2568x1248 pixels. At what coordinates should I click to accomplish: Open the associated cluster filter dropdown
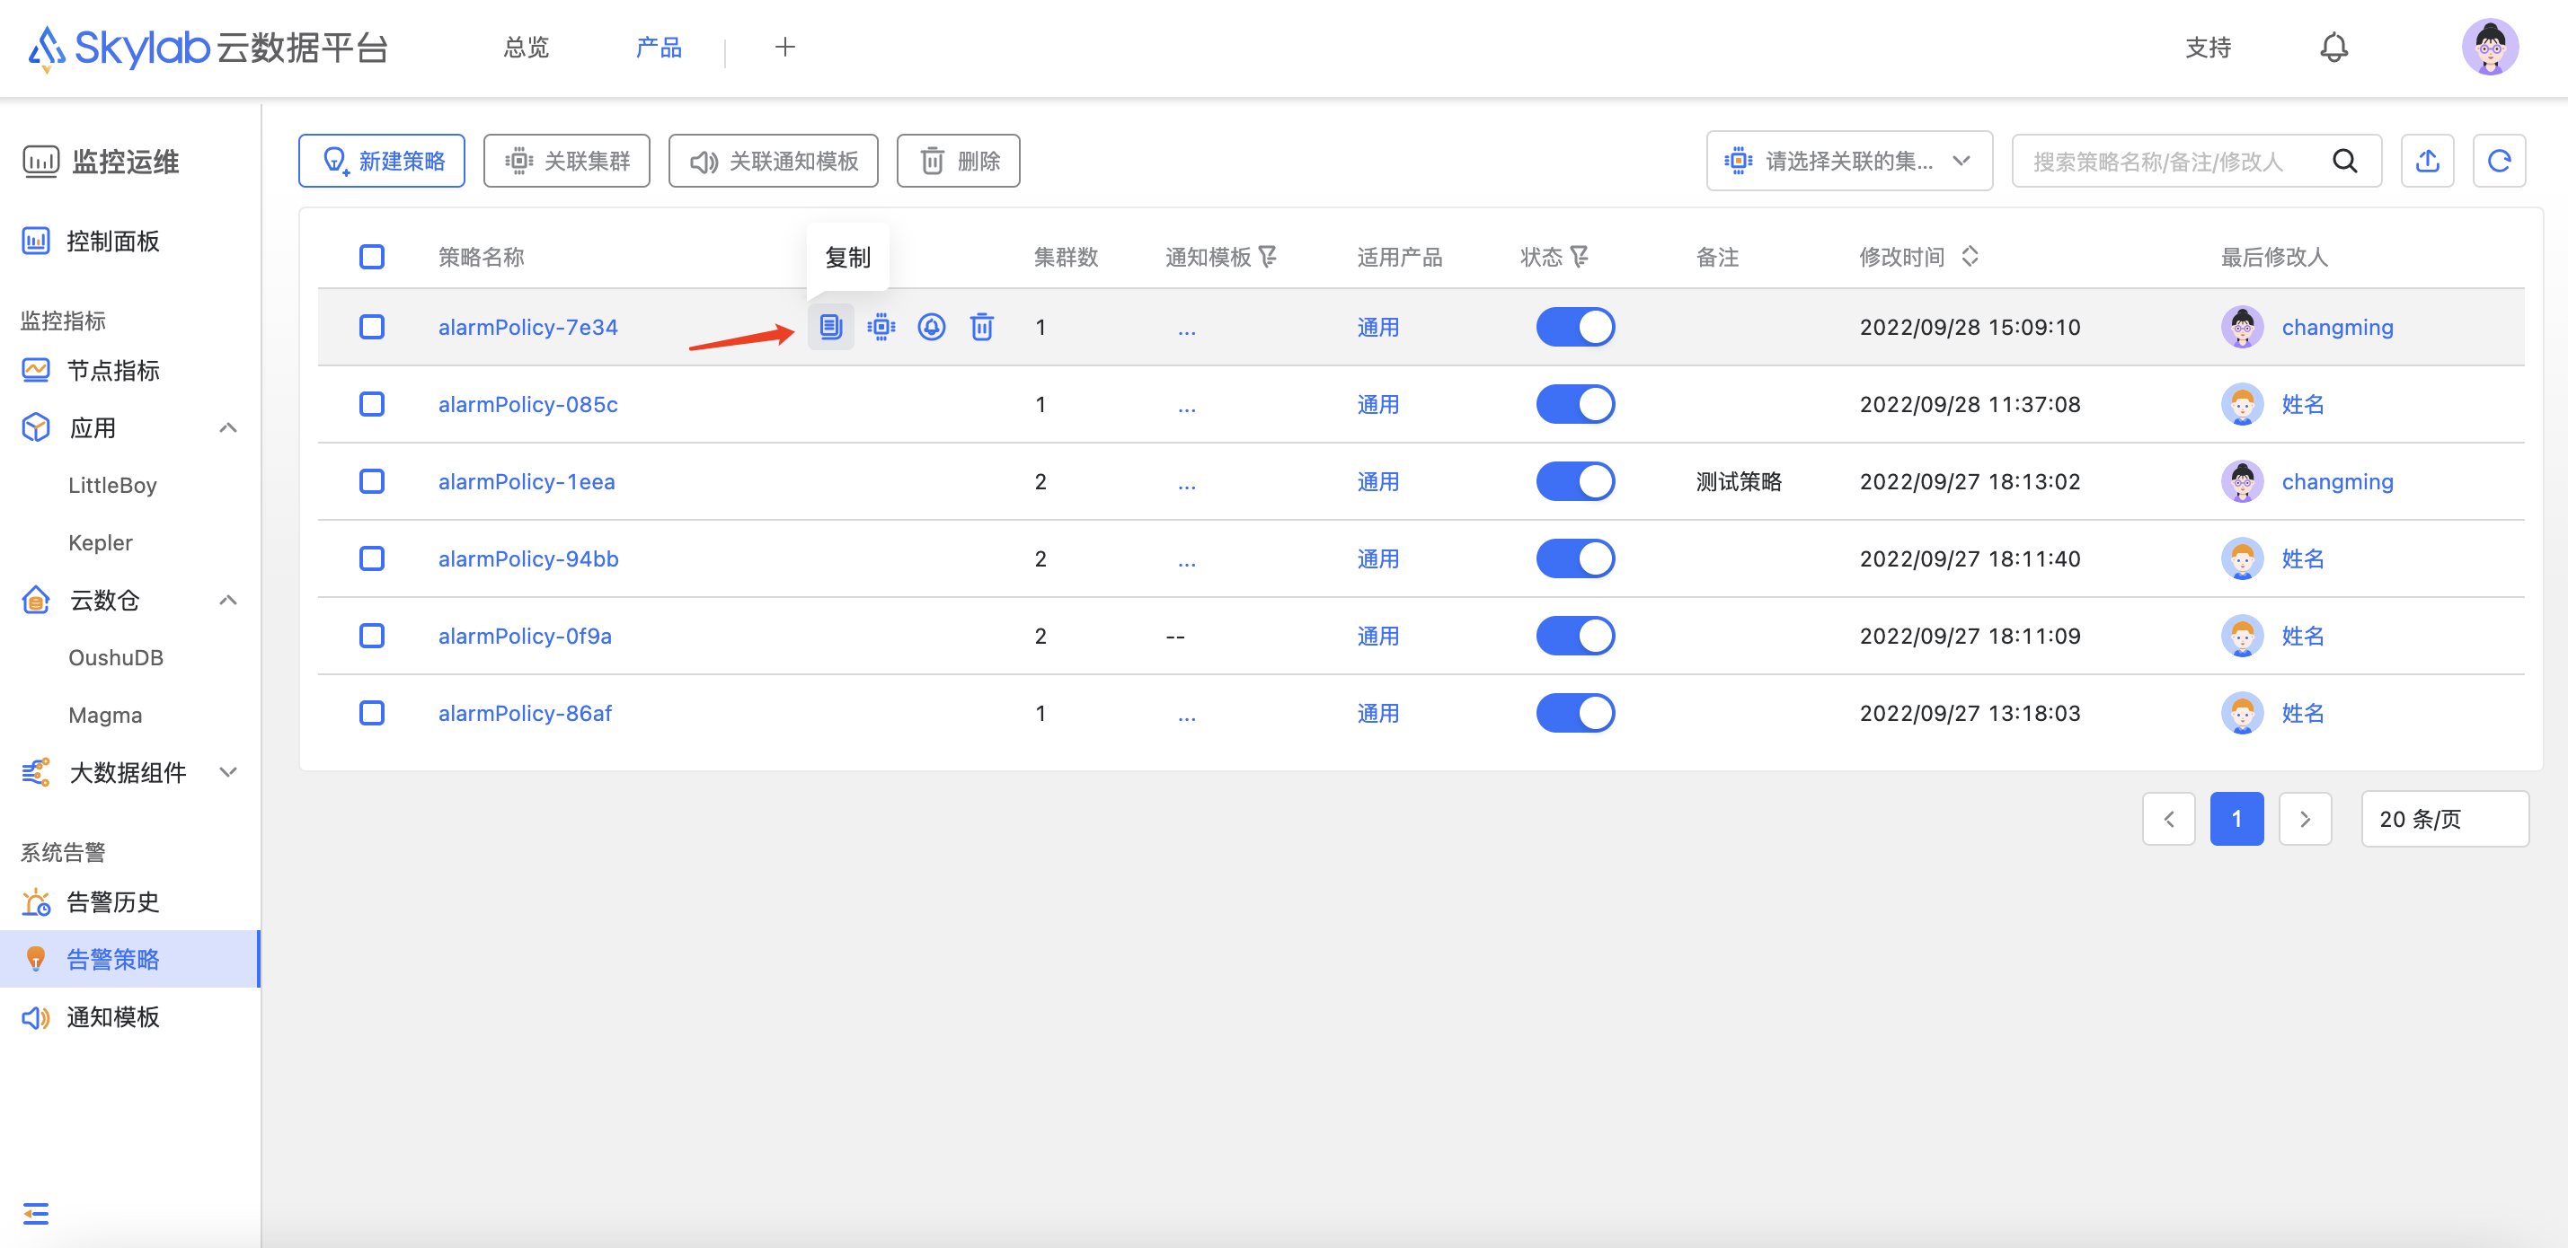coord(1848,162)
